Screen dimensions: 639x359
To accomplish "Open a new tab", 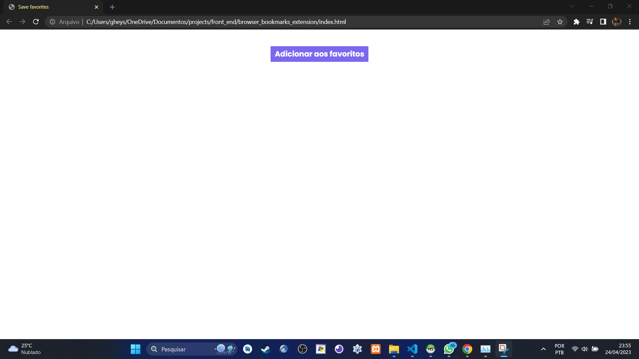I will click(x=112, y=7).
